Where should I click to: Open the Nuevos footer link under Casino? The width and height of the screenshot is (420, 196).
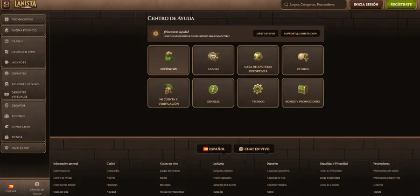111,178
